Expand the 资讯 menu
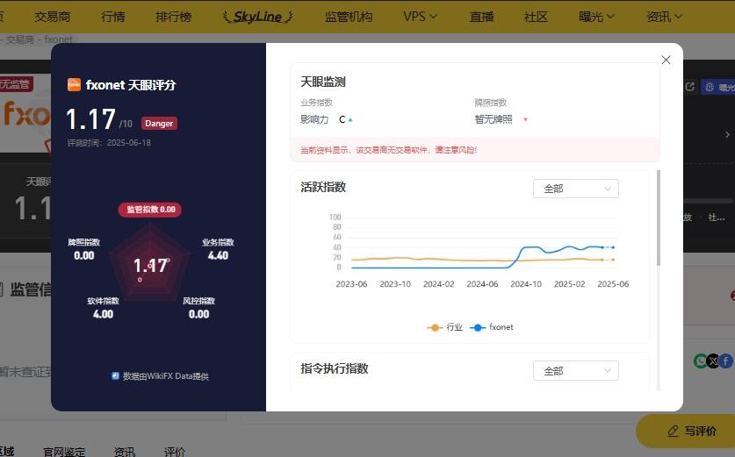Viewport: 735px width, 457px height. click(664, 17)
